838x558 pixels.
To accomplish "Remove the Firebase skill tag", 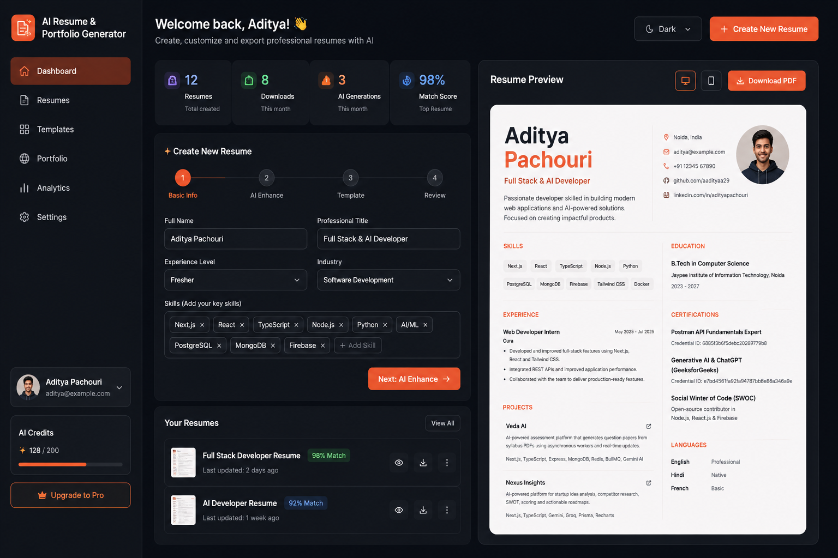I will [x=322, y=345].
